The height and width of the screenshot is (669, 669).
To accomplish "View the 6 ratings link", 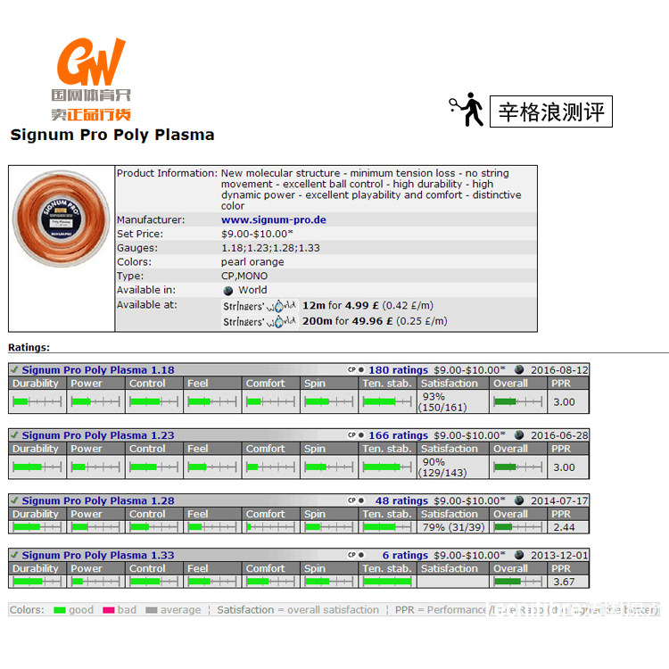I will 405,555.
